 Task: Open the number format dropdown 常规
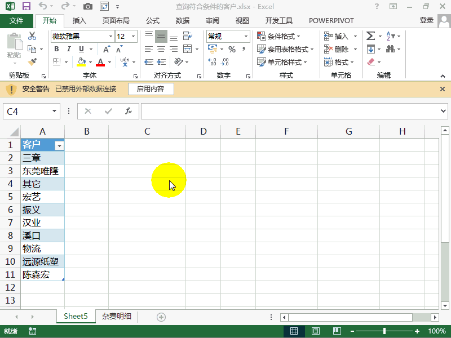(x=246, y=36)
